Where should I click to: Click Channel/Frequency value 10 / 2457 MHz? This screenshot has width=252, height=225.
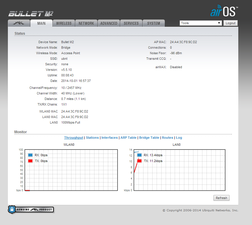[71, 88]
